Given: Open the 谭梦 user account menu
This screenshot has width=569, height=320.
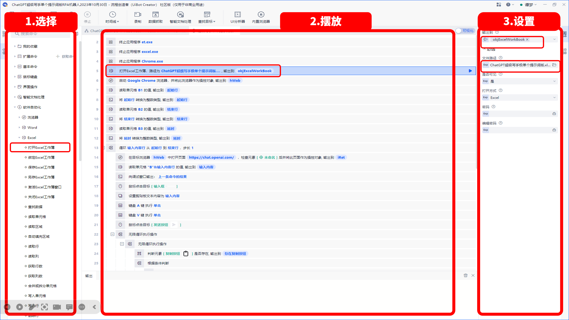Looking at the screenshot, I should click(x=529, y=4).
